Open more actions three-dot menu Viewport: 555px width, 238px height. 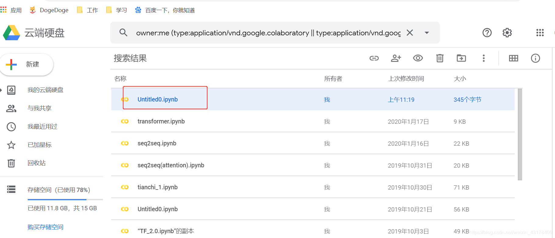484,58
